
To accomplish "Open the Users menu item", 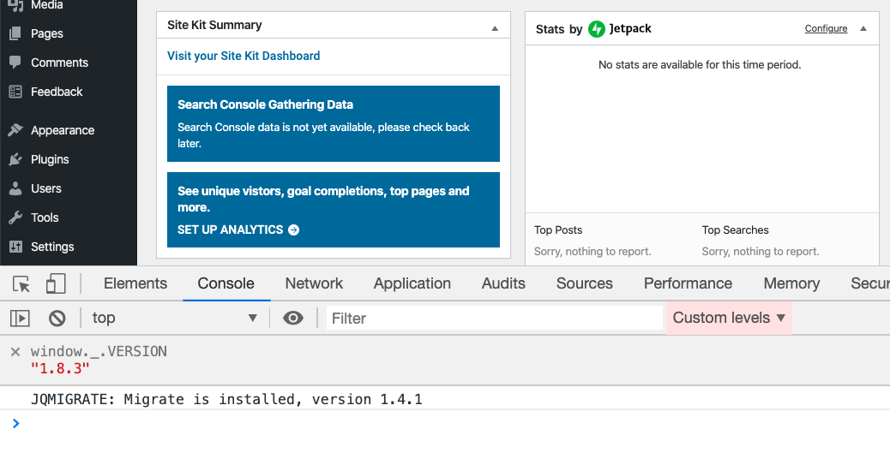I will point(46,188).
